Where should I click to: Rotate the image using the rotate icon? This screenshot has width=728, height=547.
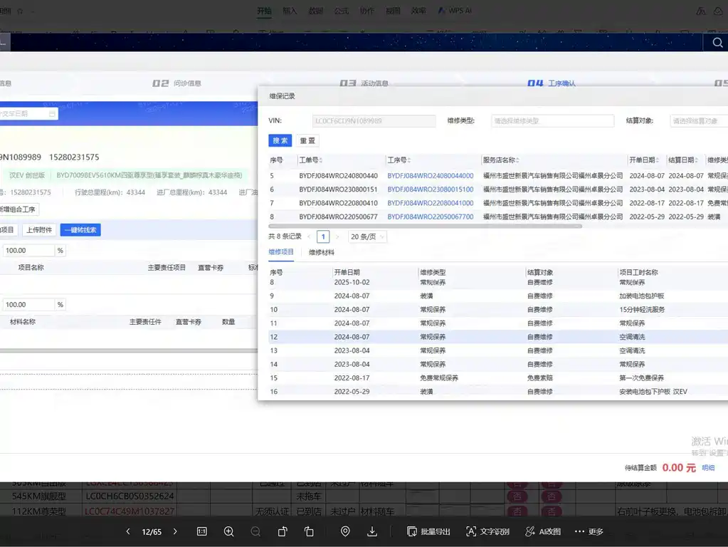pyautogui.click(x=283, y=531)
